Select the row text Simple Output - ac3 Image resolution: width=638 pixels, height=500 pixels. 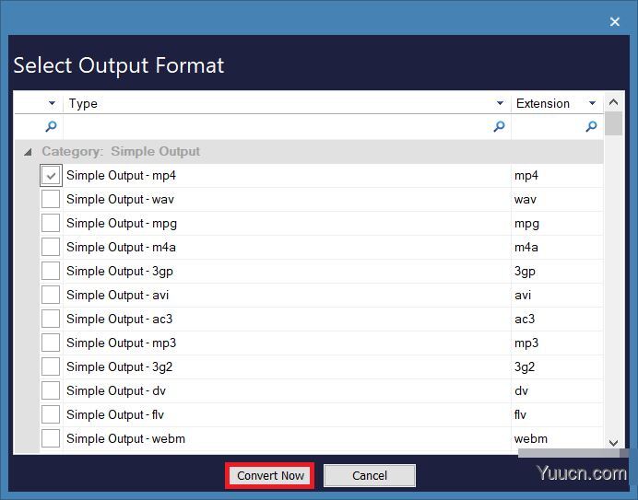pyautogui.click(x=120, y=320)
